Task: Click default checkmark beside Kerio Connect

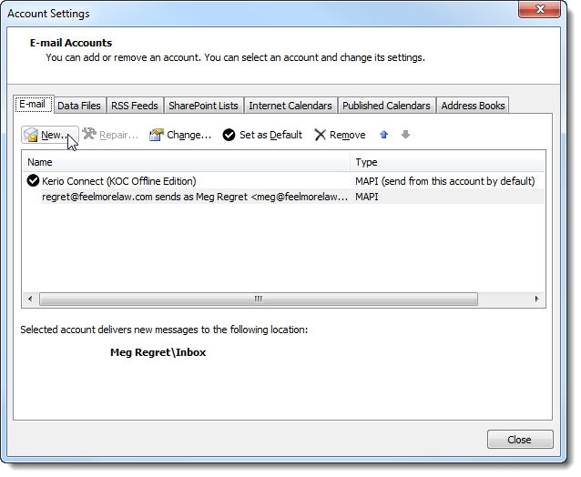Action: click(33, 181)
